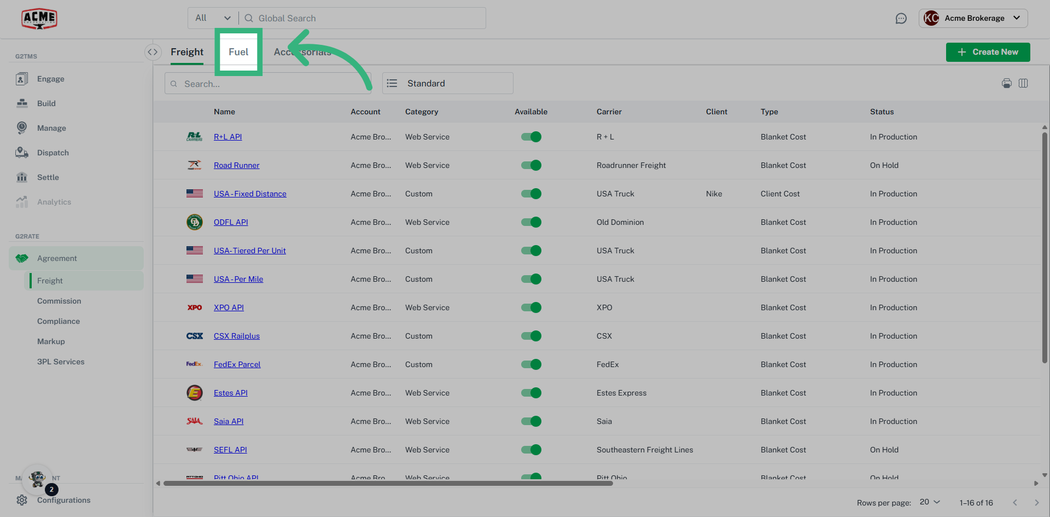Select Commission in the Agreement submenu

click(x=59, y=301)
